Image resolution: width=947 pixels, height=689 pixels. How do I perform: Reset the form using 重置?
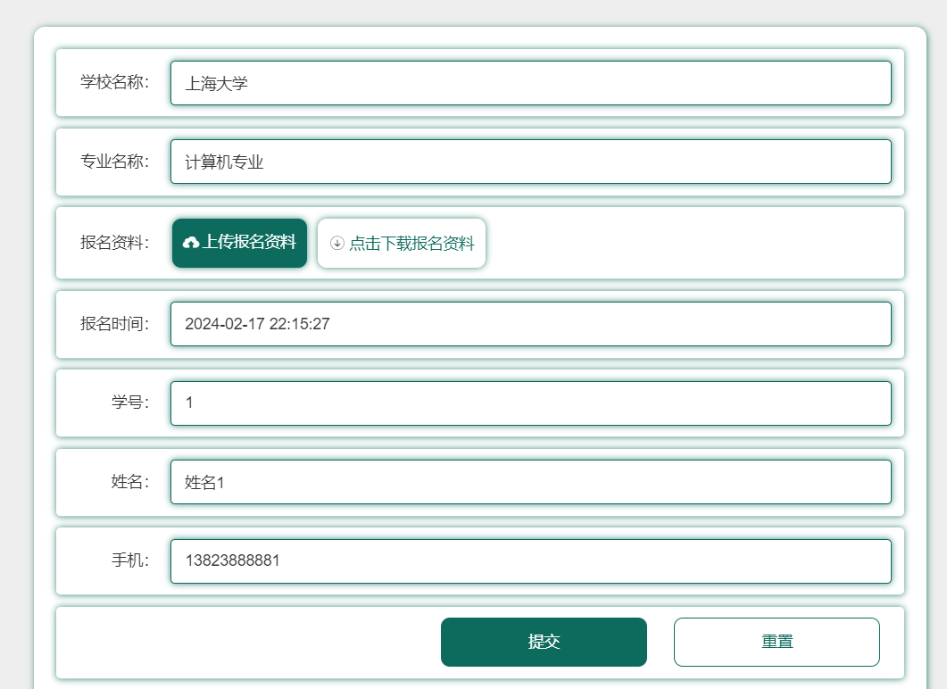click(x=777, y=641)
